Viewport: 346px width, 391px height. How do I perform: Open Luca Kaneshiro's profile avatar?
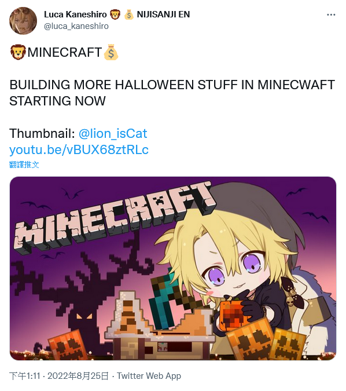tap(23, 21)
